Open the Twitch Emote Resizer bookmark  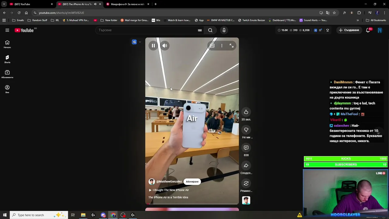click(252, 20)
